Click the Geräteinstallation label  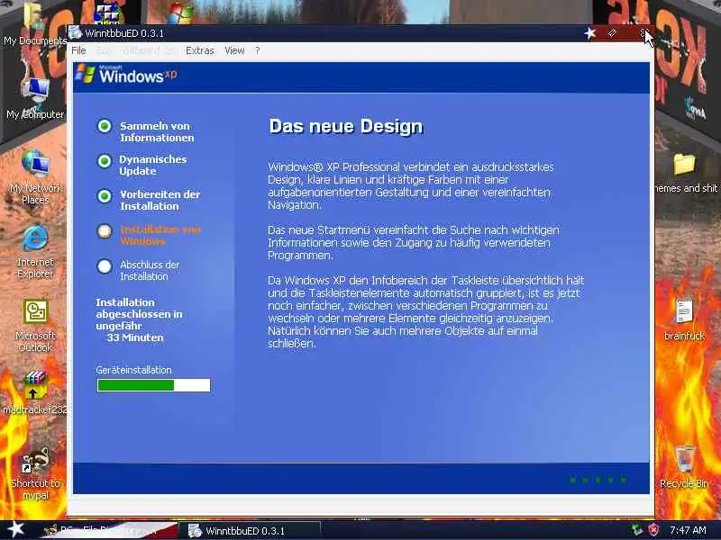tap(133, 370)
